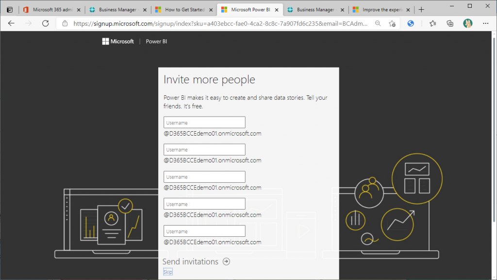Focus the fourth Username field
This screenshot has width=497, height=280.
[x=204, y=204]
